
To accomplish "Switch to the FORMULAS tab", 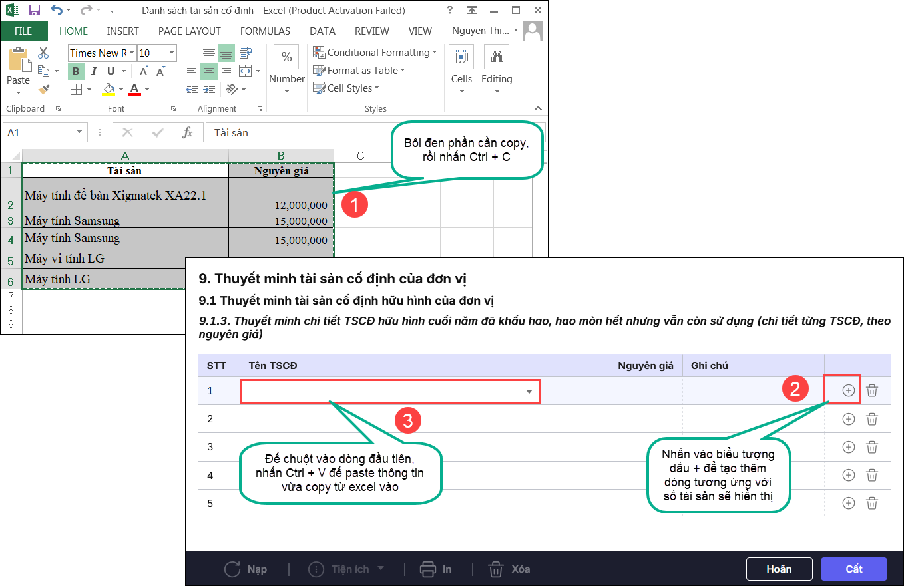I will (x=265, y=31).
